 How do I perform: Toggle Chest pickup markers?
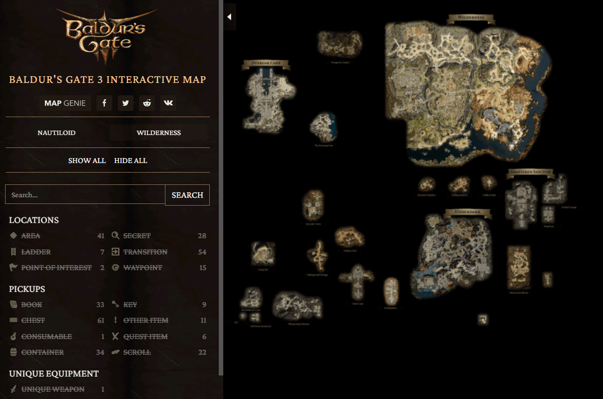coord(57,321)
